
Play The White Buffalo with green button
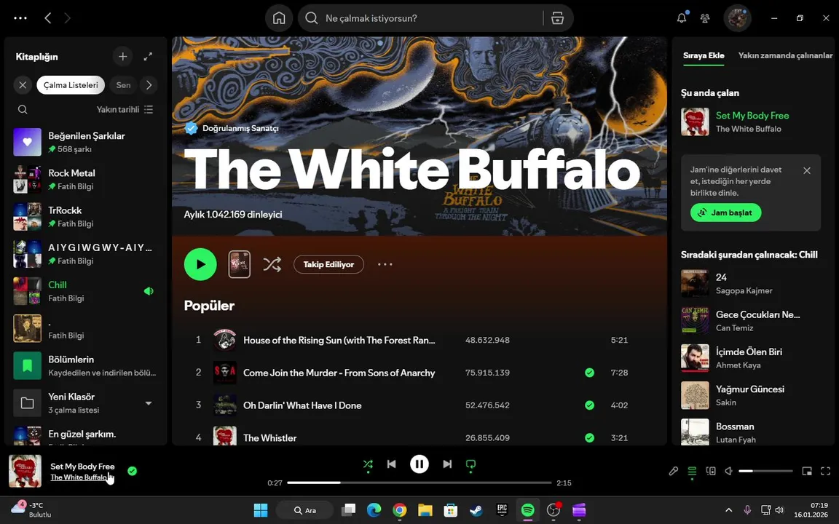pos(200,264)
